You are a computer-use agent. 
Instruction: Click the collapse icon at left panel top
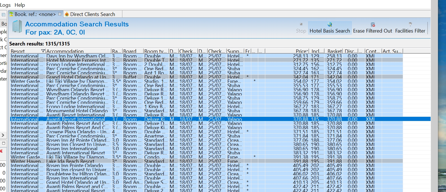pyautogui.click(x=3, y=15)
